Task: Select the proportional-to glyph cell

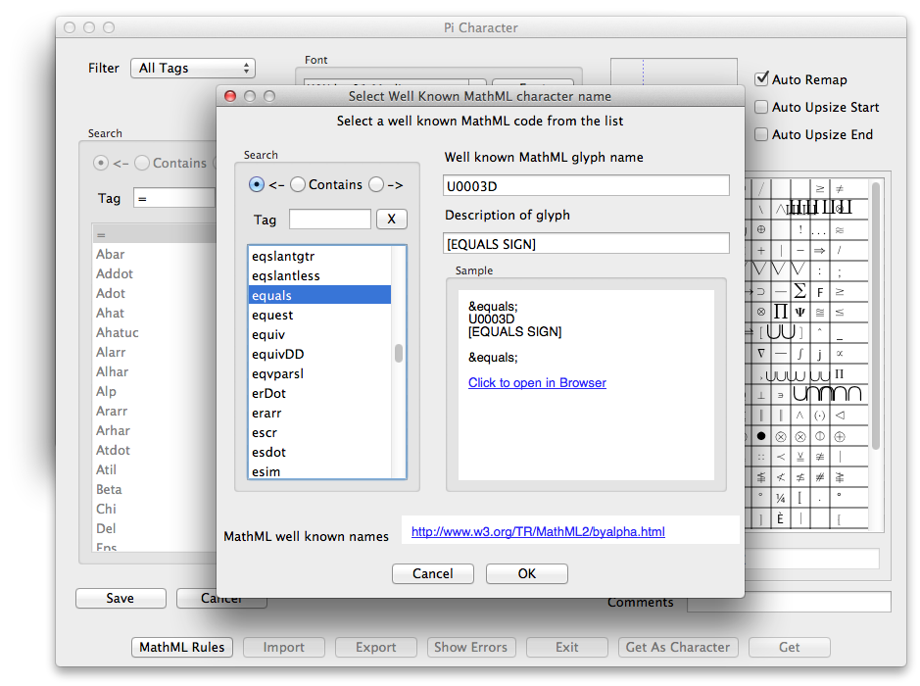Action: point(840,353)
